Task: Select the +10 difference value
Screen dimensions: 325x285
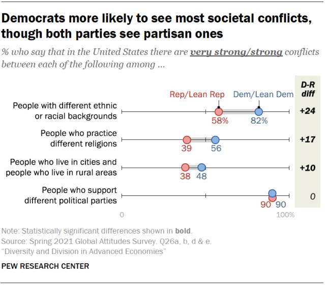Action: click(x=307, y=167)
